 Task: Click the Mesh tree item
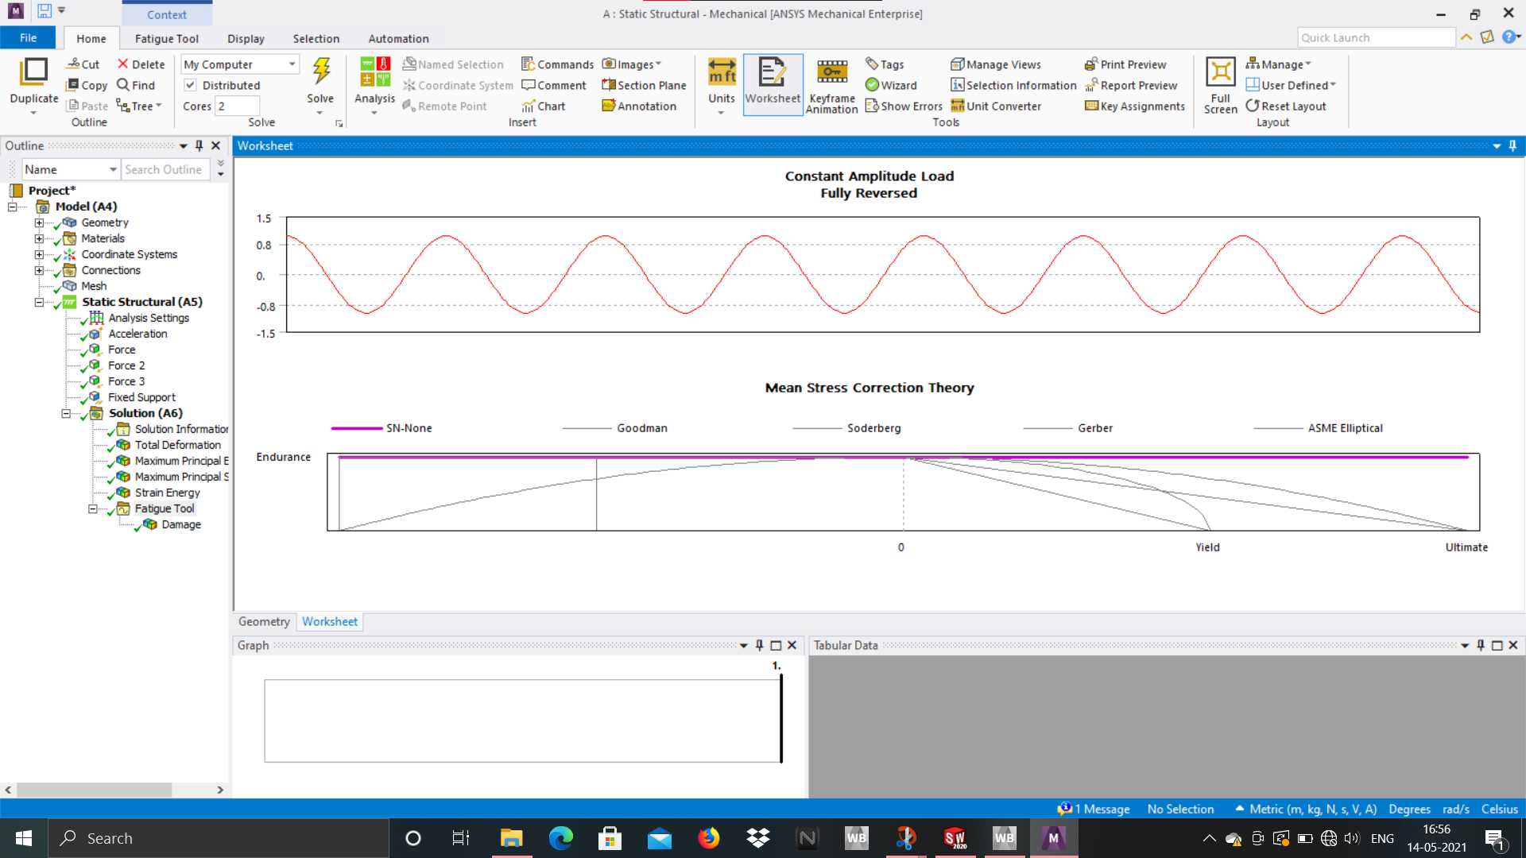point(94,286)
